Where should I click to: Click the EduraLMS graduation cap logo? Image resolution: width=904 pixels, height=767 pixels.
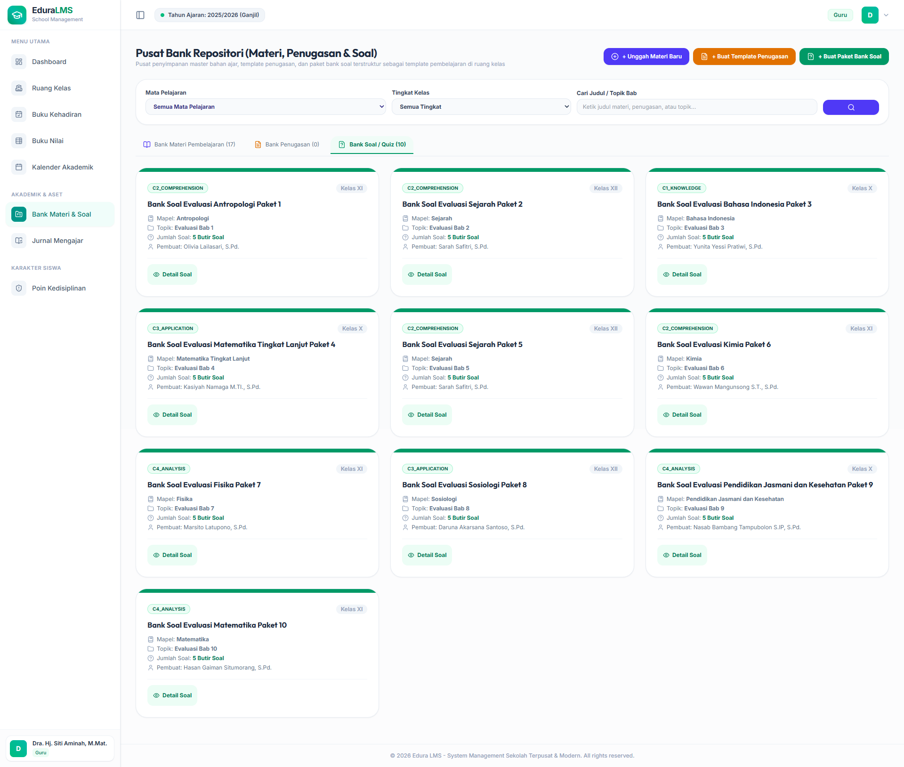pyautogui.click(x=17, y=15)
